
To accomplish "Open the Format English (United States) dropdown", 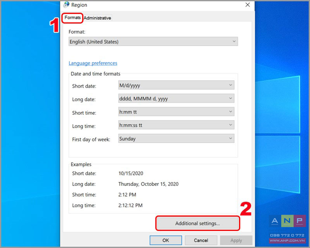I will pyautogui.click(x=153, y=41).
